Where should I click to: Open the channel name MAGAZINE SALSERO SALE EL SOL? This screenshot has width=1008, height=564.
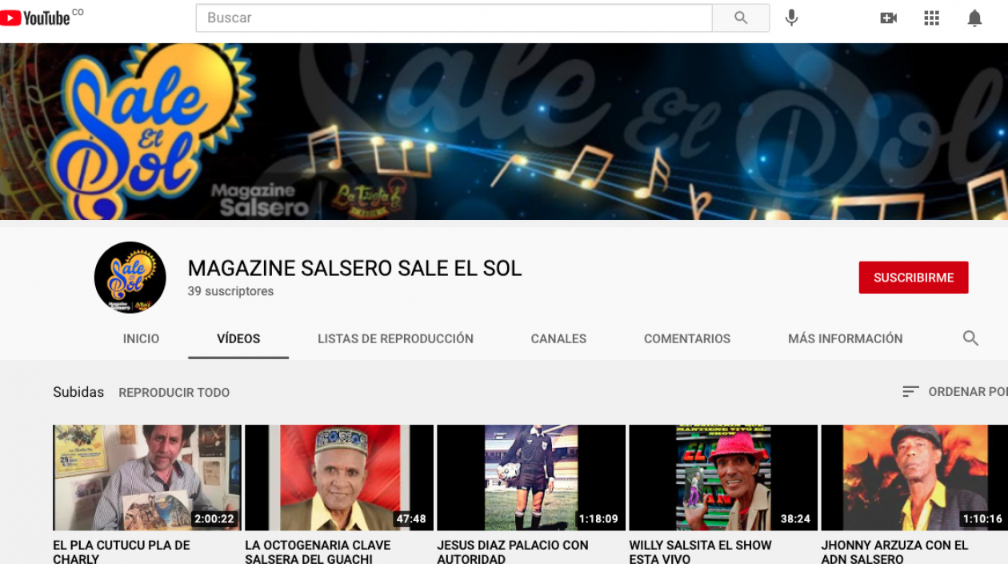354,268
